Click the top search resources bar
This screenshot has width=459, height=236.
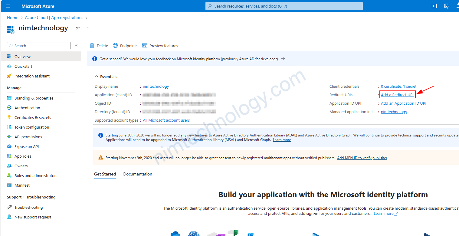click(x=284, y=6)
